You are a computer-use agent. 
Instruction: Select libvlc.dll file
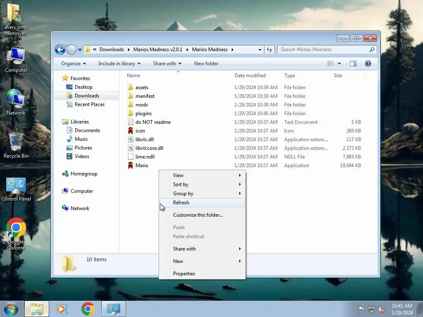pyautogui.click(x=145, y=140)
